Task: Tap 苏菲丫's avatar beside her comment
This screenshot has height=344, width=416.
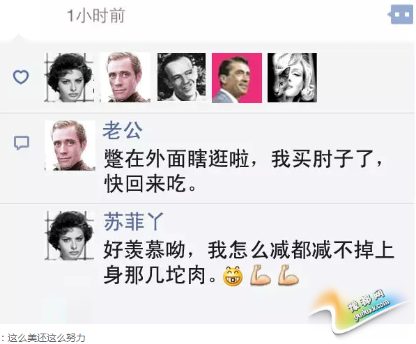Action: (x=70, y=235)
